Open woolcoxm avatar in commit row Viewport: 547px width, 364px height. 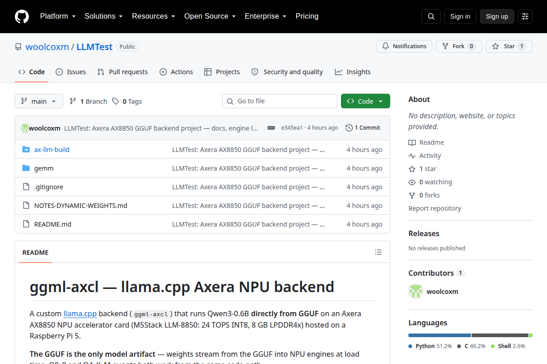point(25,128)
